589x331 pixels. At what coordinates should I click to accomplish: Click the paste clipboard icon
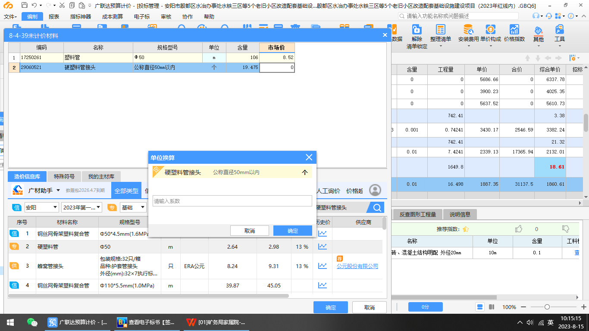pos(82,6)
